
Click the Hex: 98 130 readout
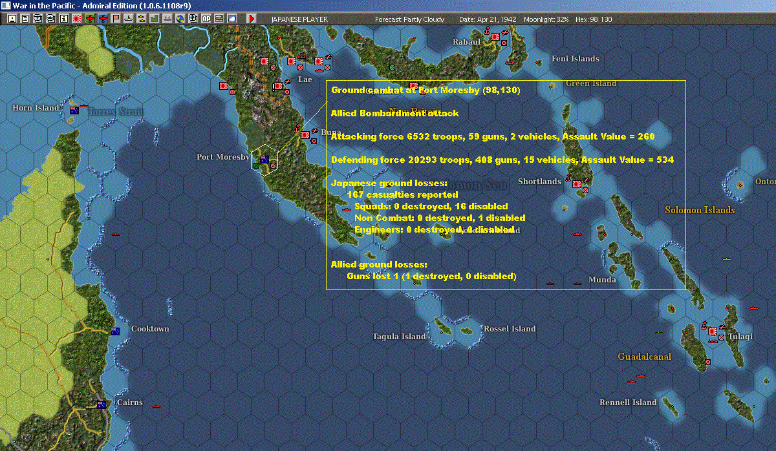593,19
